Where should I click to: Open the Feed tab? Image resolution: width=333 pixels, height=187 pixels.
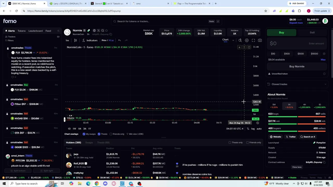48,31
